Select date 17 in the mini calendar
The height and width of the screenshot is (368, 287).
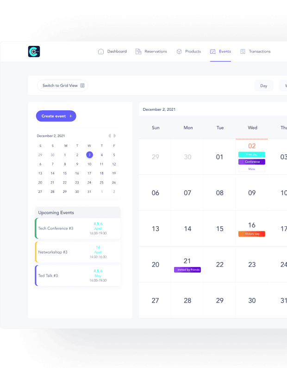(89, 173)
